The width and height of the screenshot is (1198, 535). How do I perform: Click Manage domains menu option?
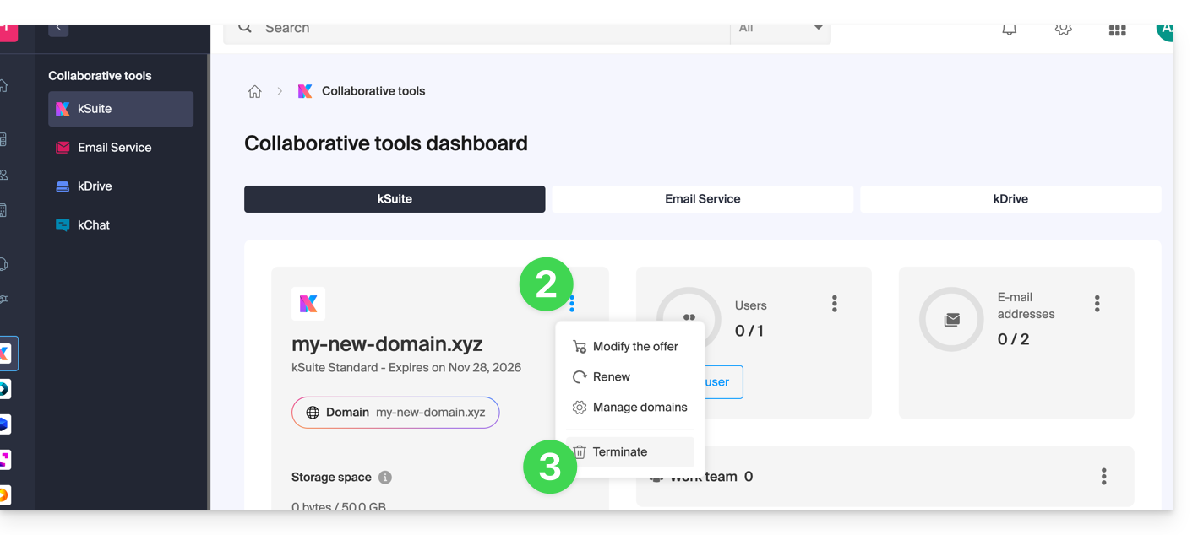(640, 408)
